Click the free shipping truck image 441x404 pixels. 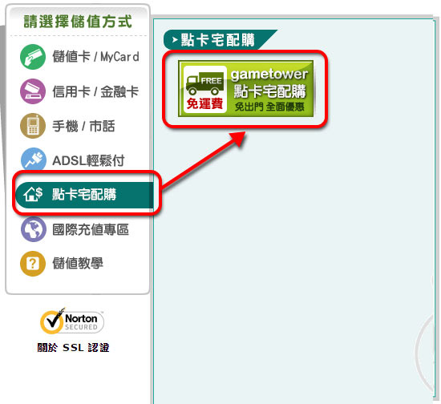[205, 89]
